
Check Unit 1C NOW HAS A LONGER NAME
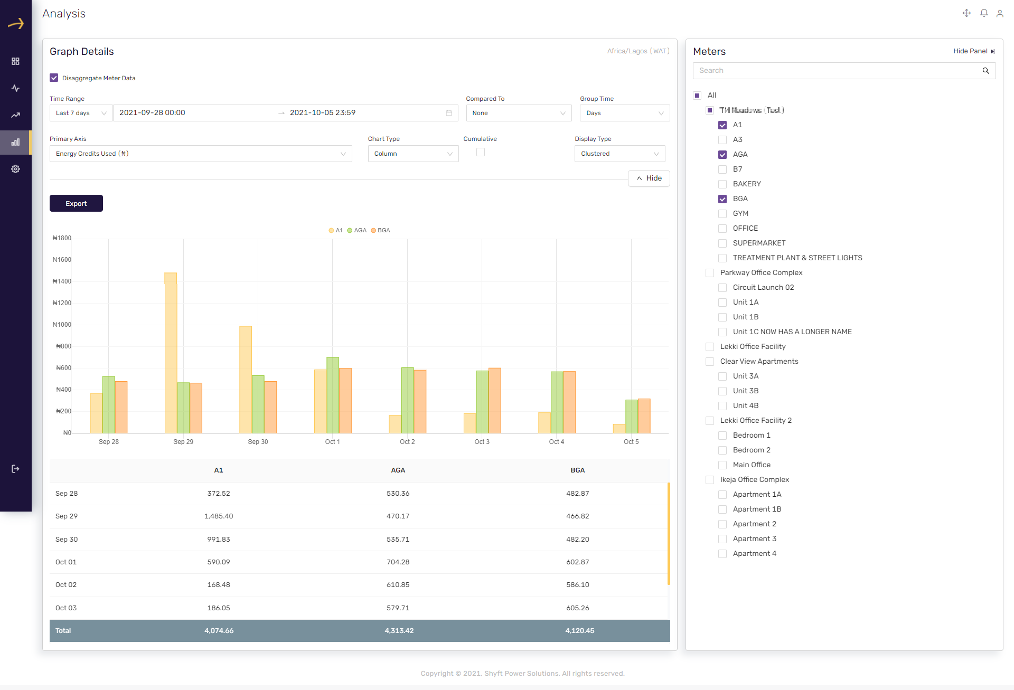(722, 332)
